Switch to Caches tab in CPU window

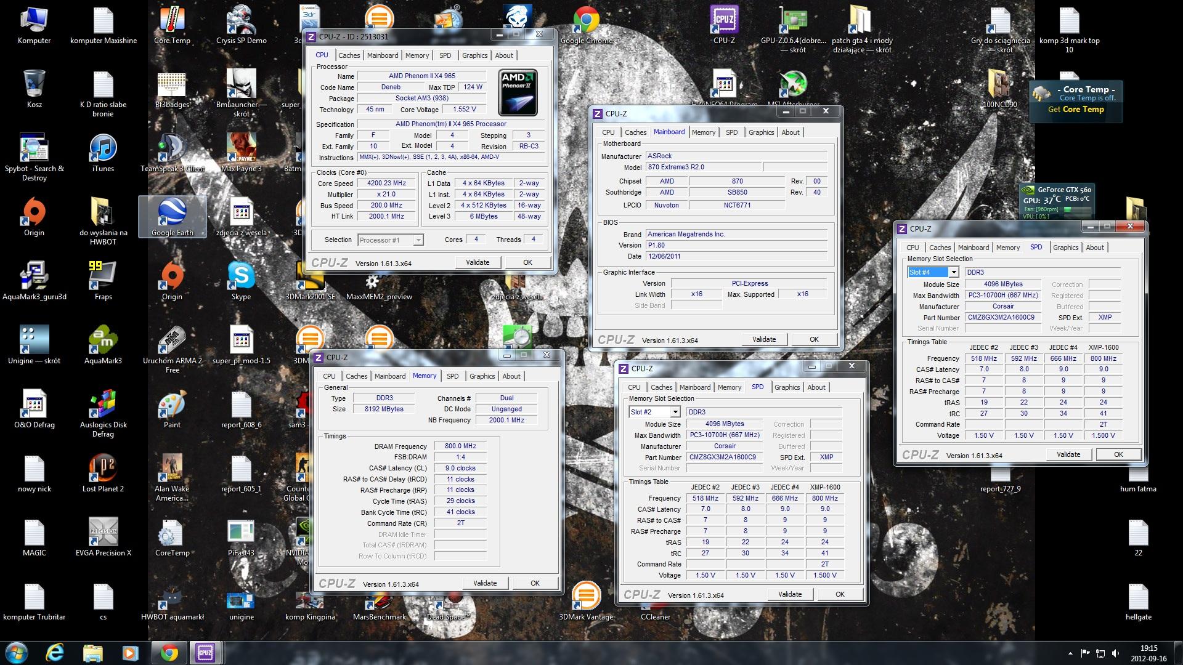[x=349, y=55]
